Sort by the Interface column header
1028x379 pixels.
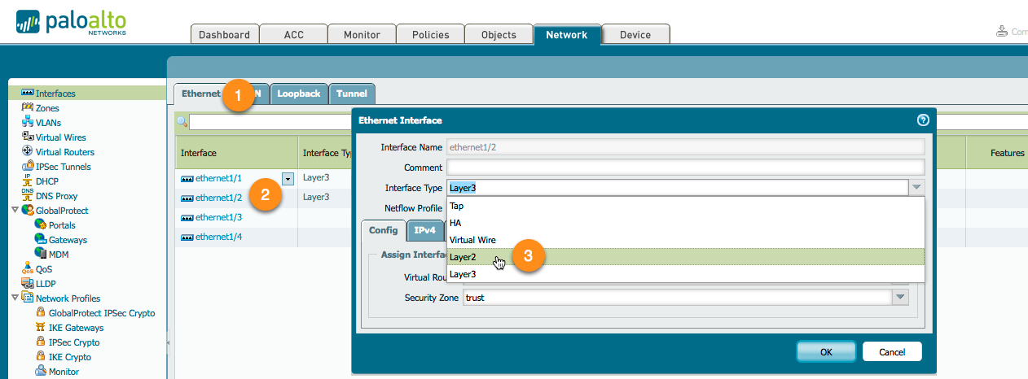(236, 153)
